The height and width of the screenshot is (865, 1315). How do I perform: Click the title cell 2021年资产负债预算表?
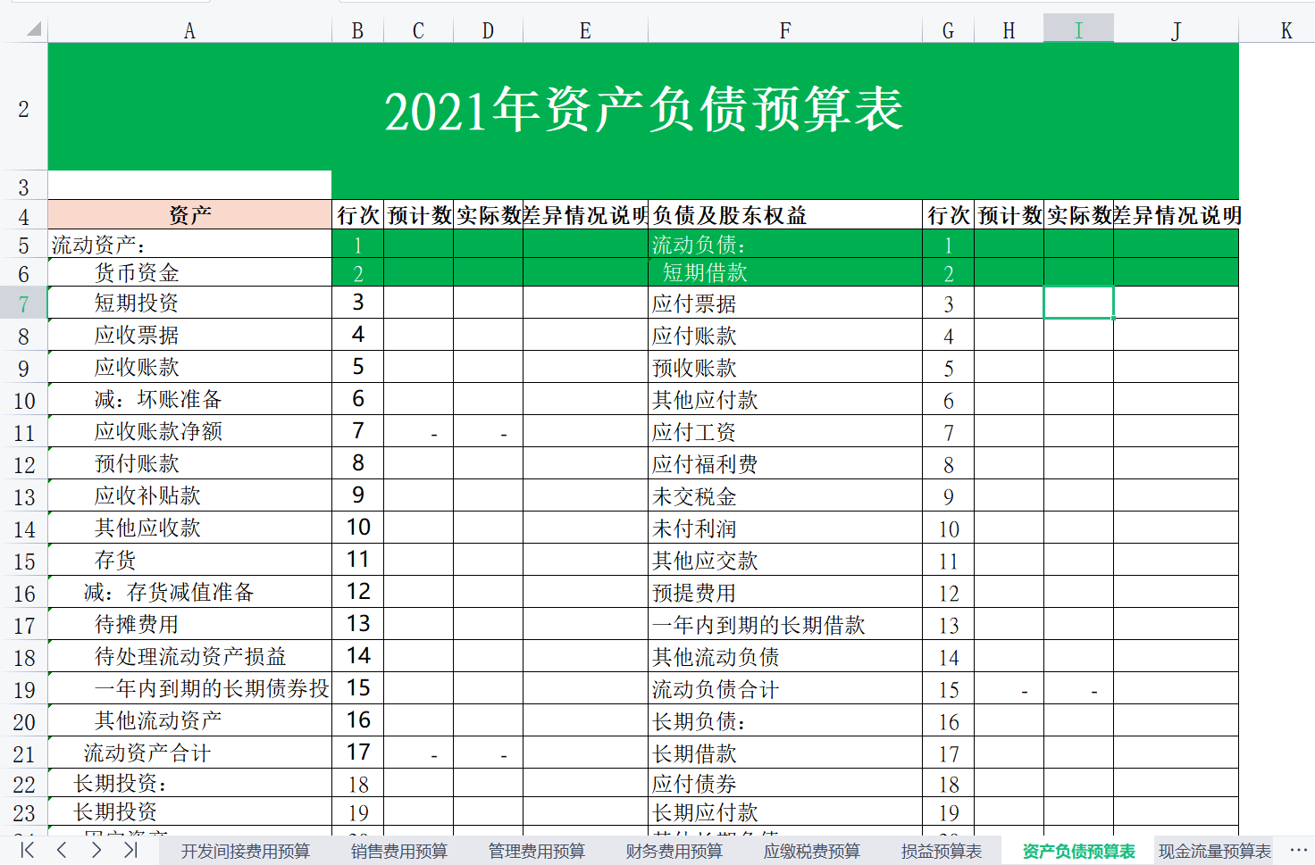[x=643, y=109]
